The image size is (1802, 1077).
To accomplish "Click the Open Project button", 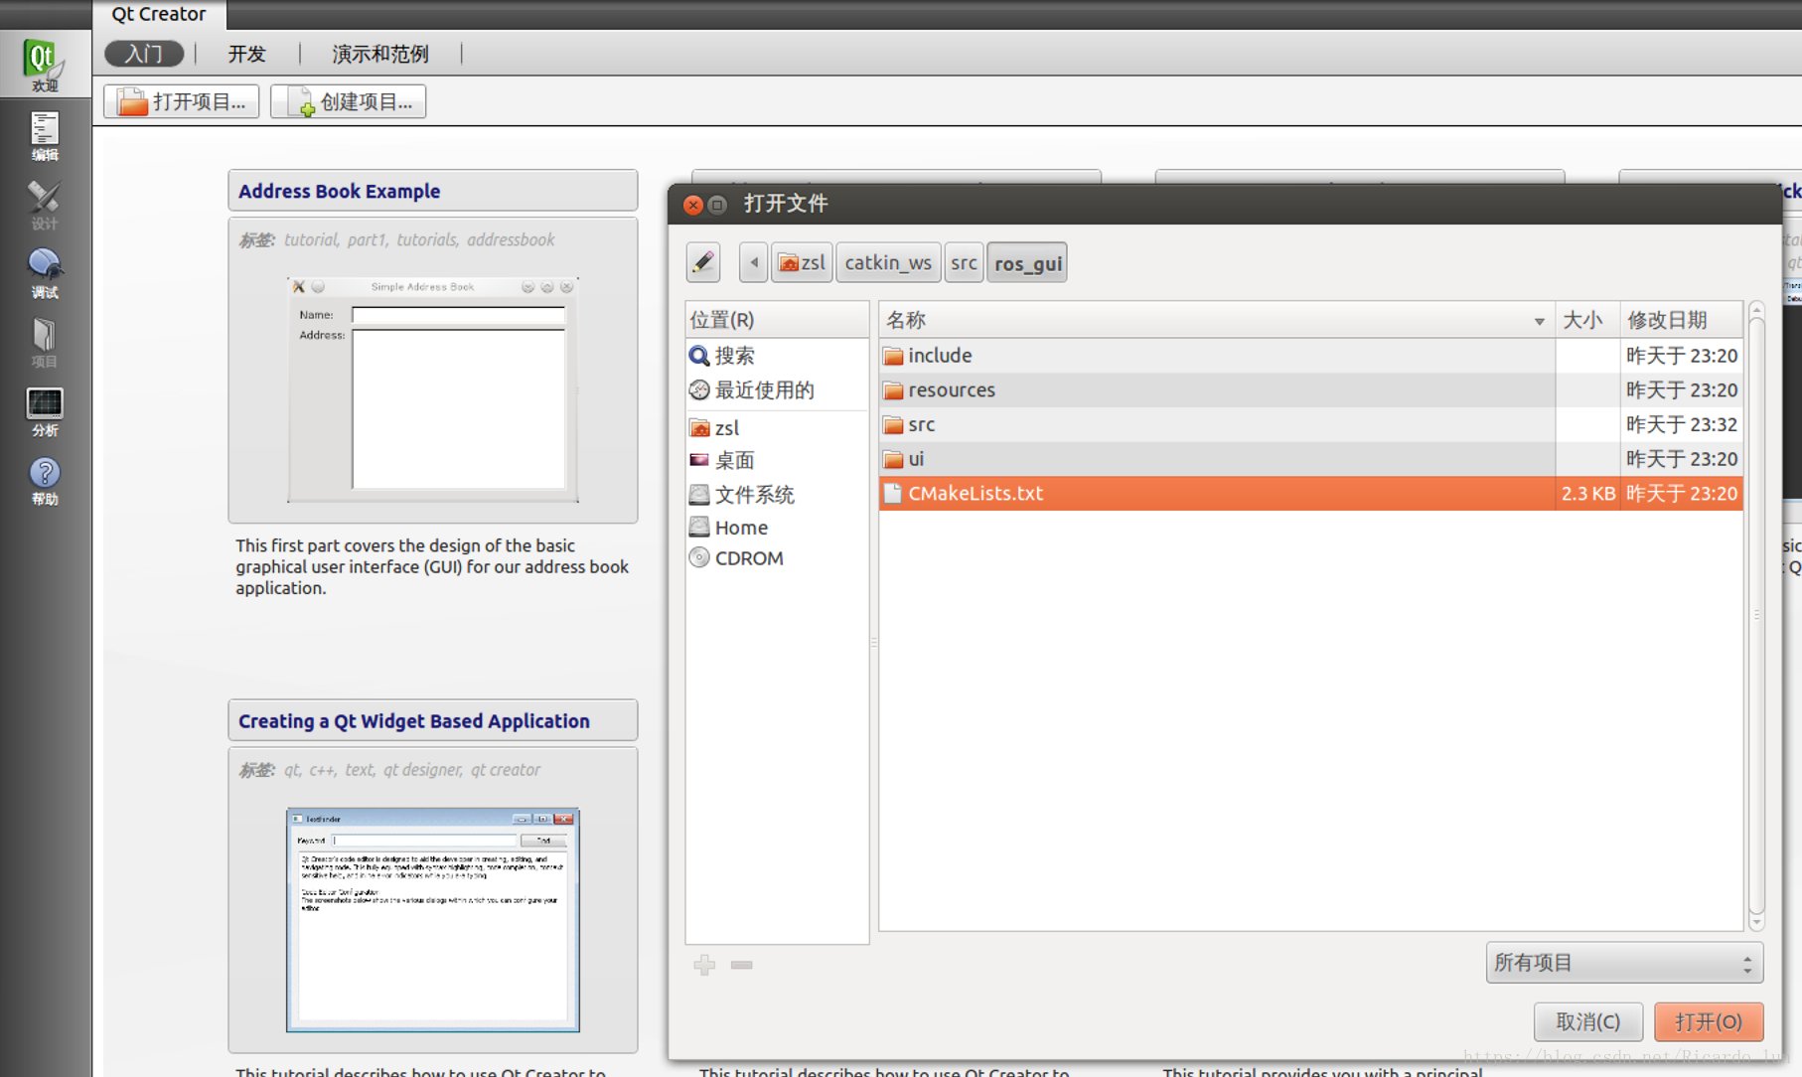I will [x=182, y=101].
